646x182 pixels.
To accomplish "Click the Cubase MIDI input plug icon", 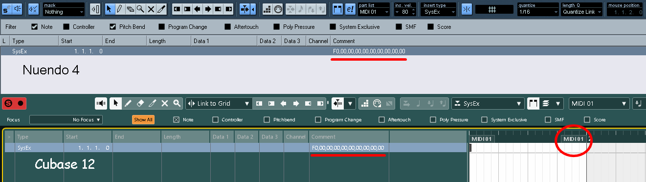I will pyautogui.click(x=377, y=103).
